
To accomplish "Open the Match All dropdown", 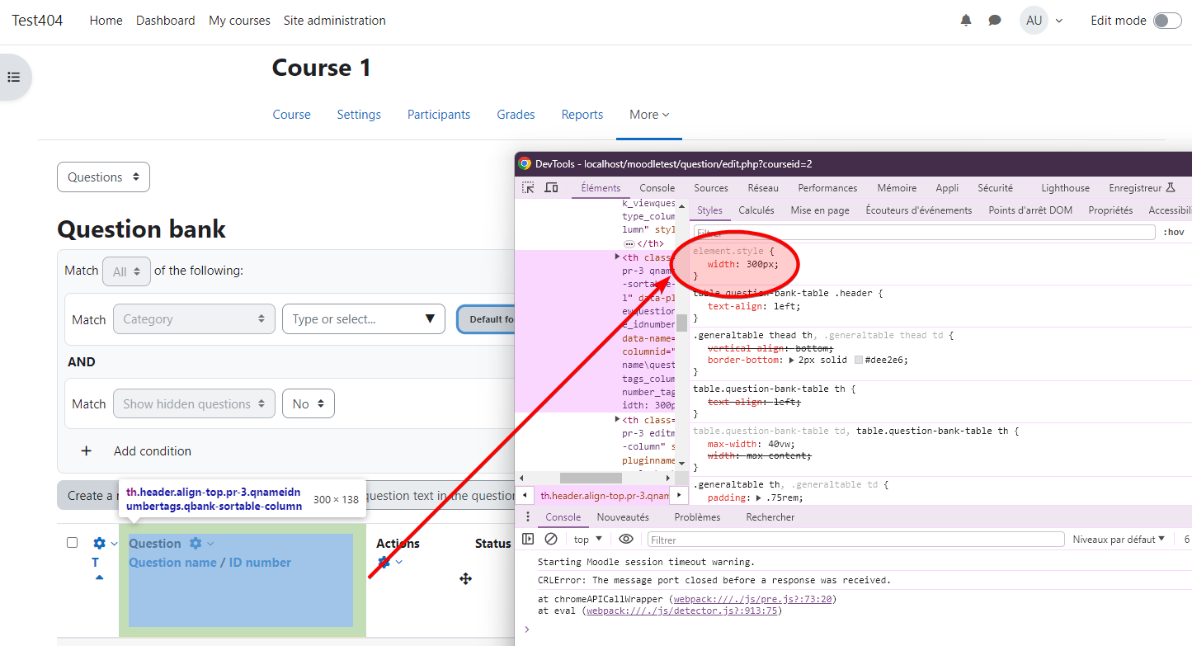I will (x=126, y=271).
